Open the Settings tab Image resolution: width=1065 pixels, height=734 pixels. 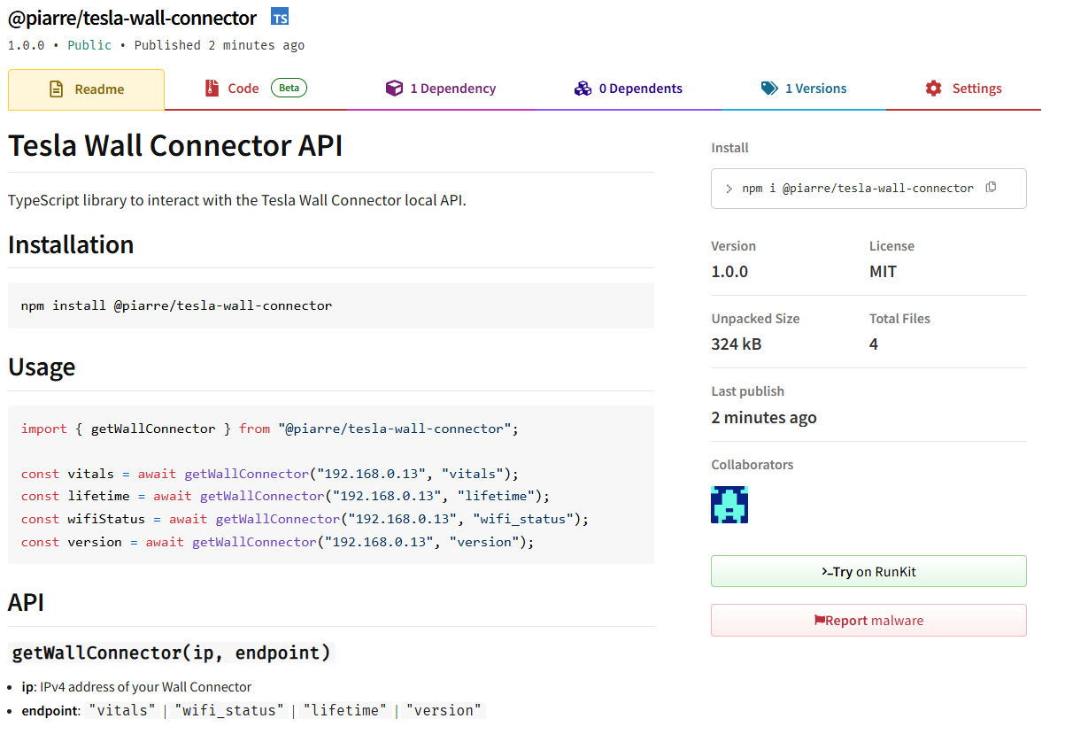976,89
